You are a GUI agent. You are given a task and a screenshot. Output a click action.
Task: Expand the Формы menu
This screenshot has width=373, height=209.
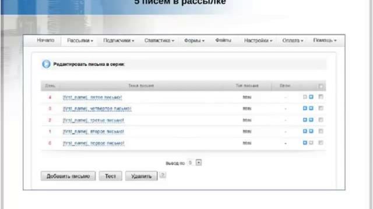pos(194,41)
